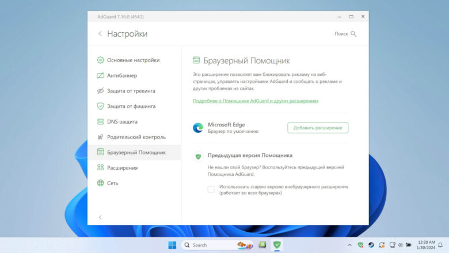Minimize the AdGuard window
The width and height of the screenshot is (449, 253).
click(339, 17)
